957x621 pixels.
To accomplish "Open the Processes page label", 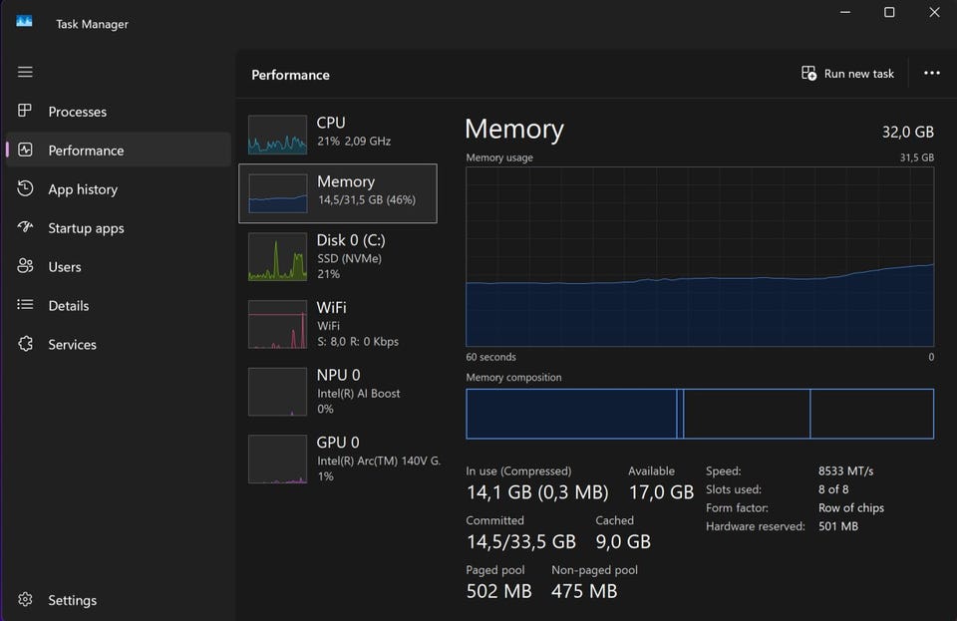I will click(x=78, y=112).
